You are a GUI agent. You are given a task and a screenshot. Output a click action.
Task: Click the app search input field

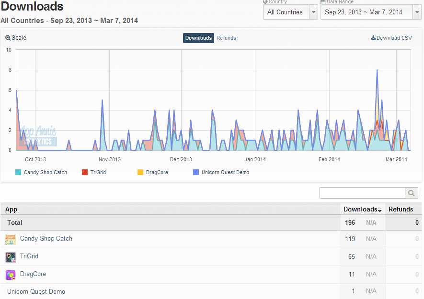(362, 193)
